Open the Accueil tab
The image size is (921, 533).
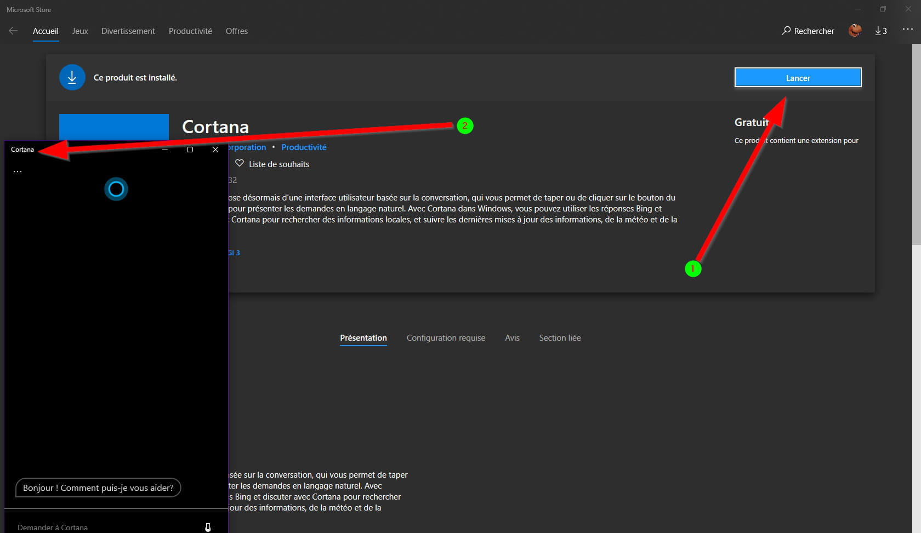(46, 31)
